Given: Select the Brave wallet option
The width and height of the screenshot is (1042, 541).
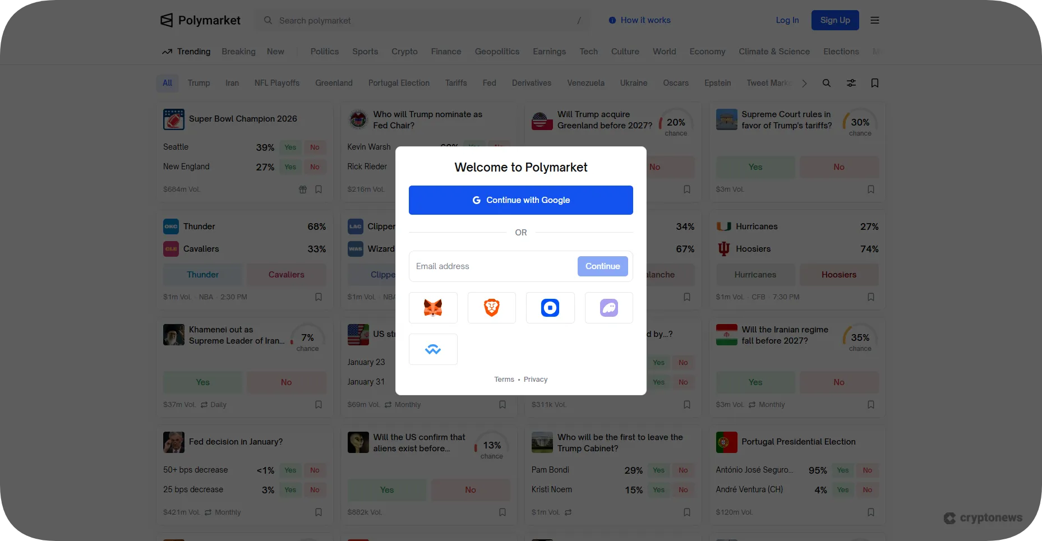Looking at the screenshot, I should 491,307.
